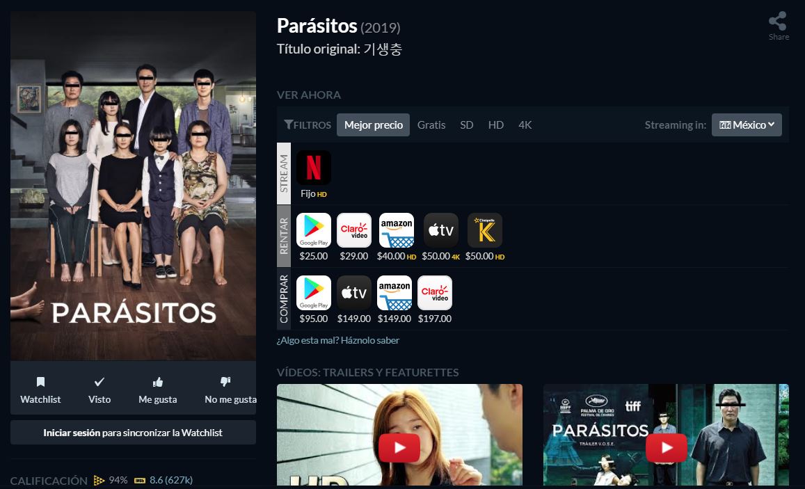Select the COMPRAR row label
This screenshot has height=489, width=805.
(x=283, y=298)
